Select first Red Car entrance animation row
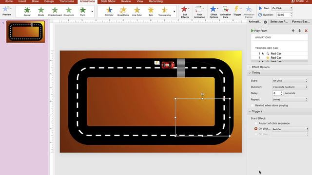The width and height of the screenshot is (312, 175). [x=279, y=53]
